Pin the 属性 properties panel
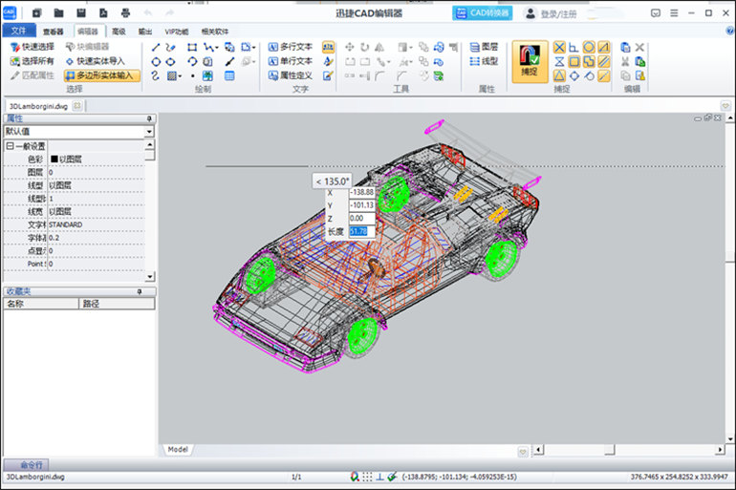The width and height of the screenshot is (736, 490). [x=149, y=118]
